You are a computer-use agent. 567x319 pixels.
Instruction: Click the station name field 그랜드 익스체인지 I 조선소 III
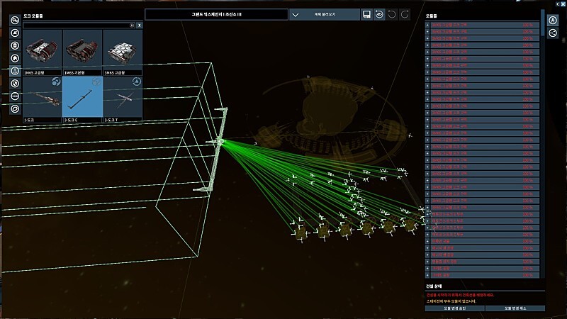point(216,14)
